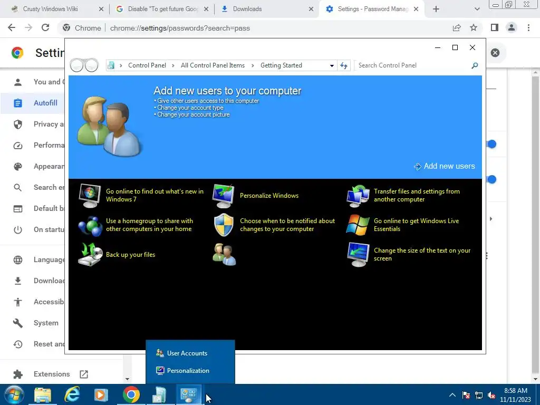Viewport: 540px width, 405px height.
Task: Switch to the Disable "To get future Goog…" tab
Action: (162, 9)
